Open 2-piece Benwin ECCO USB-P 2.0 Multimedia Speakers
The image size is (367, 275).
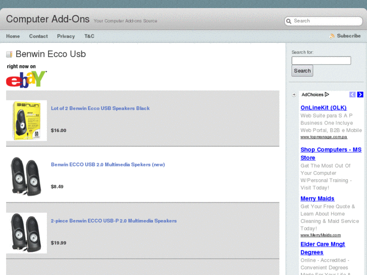pos(114,221)
